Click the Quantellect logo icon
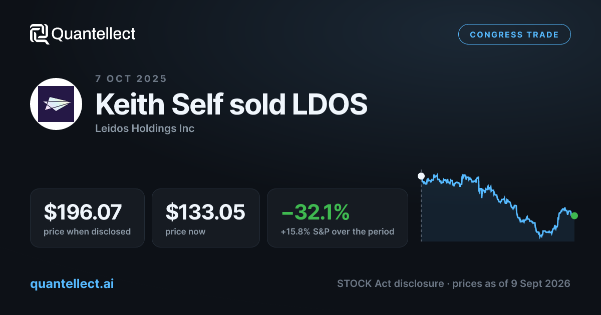This screenshot has width=601, height=315. (40, 34)
